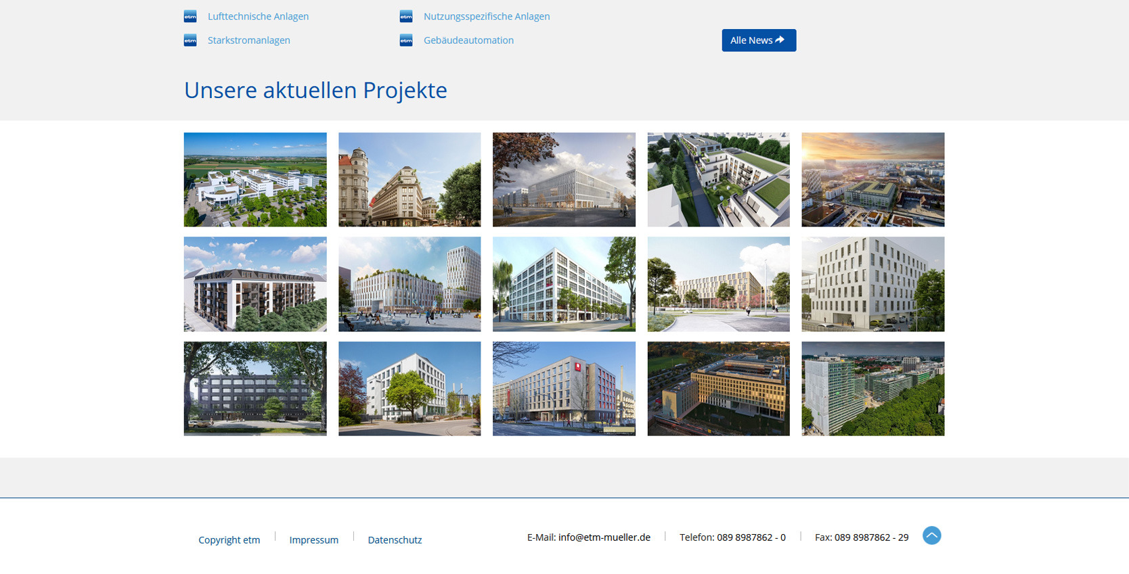Image resolution: width=1129 pixels, height=574 pixels.
Task: Open the Impressum footer link
Action: pyautogui.click(x=313, y=540)
